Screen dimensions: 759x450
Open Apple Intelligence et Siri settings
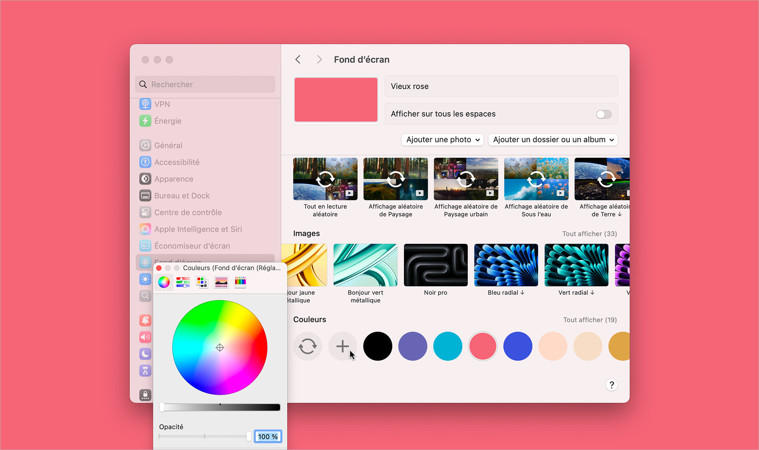coord(198,229)
